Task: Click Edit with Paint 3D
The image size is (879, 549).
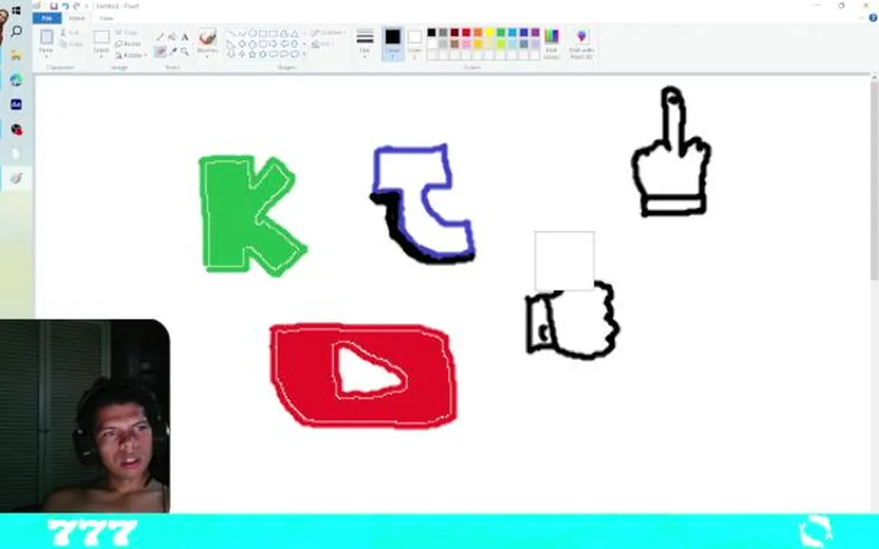Action: pos(581,43)
